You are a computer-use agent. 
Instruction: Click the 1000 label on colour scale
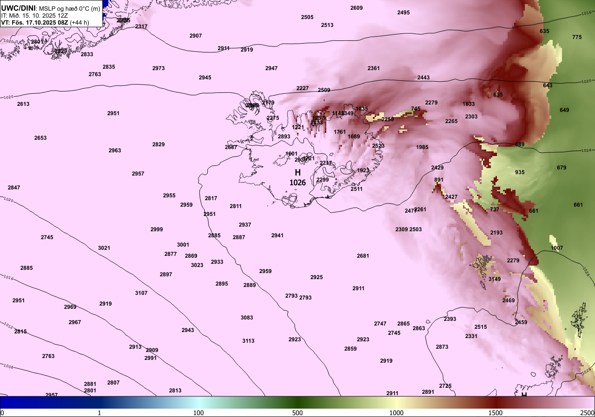(x=397, y=413)
